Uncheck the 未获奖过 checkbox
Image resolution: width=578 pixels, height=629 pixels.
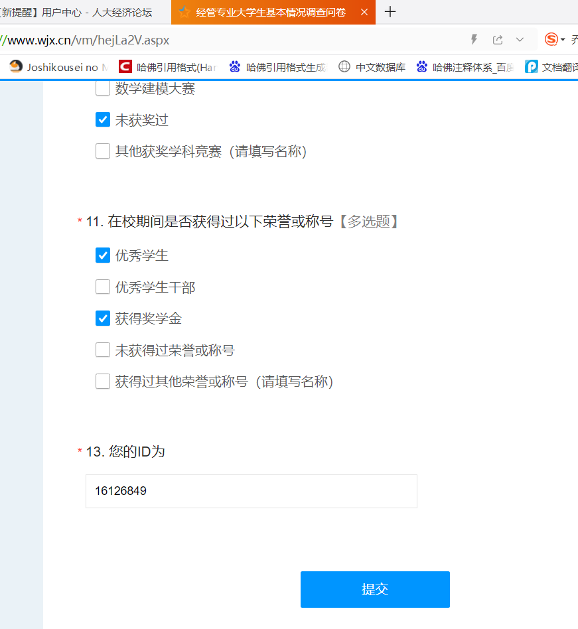(103, 119)
